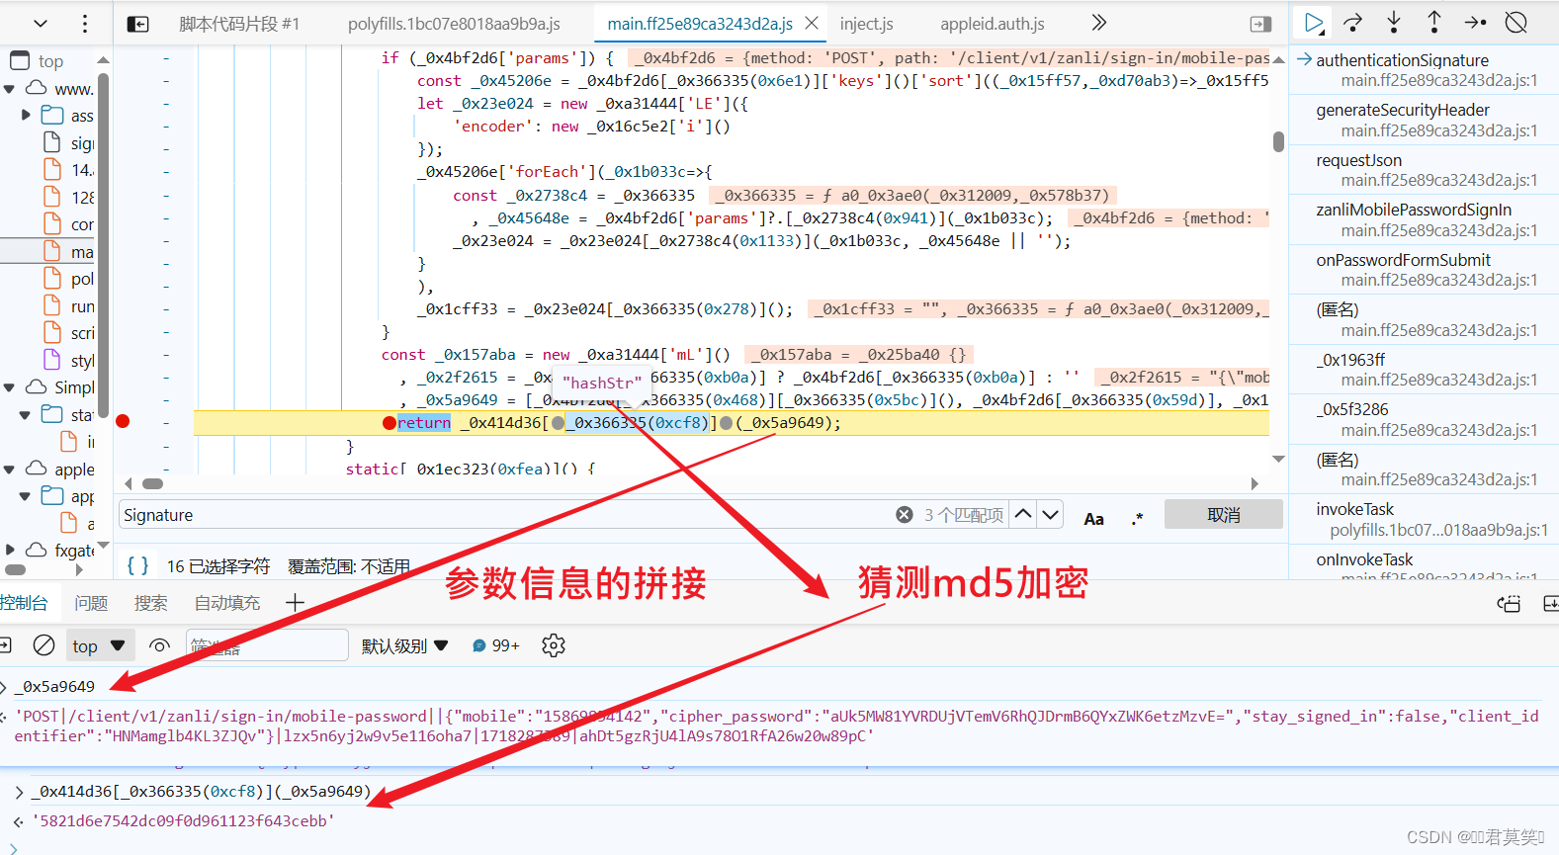The width and height of the screenshot is (1559, 855).
Task: Select _0x1963ff call stack frame
Action: [x=1425, y=370]
